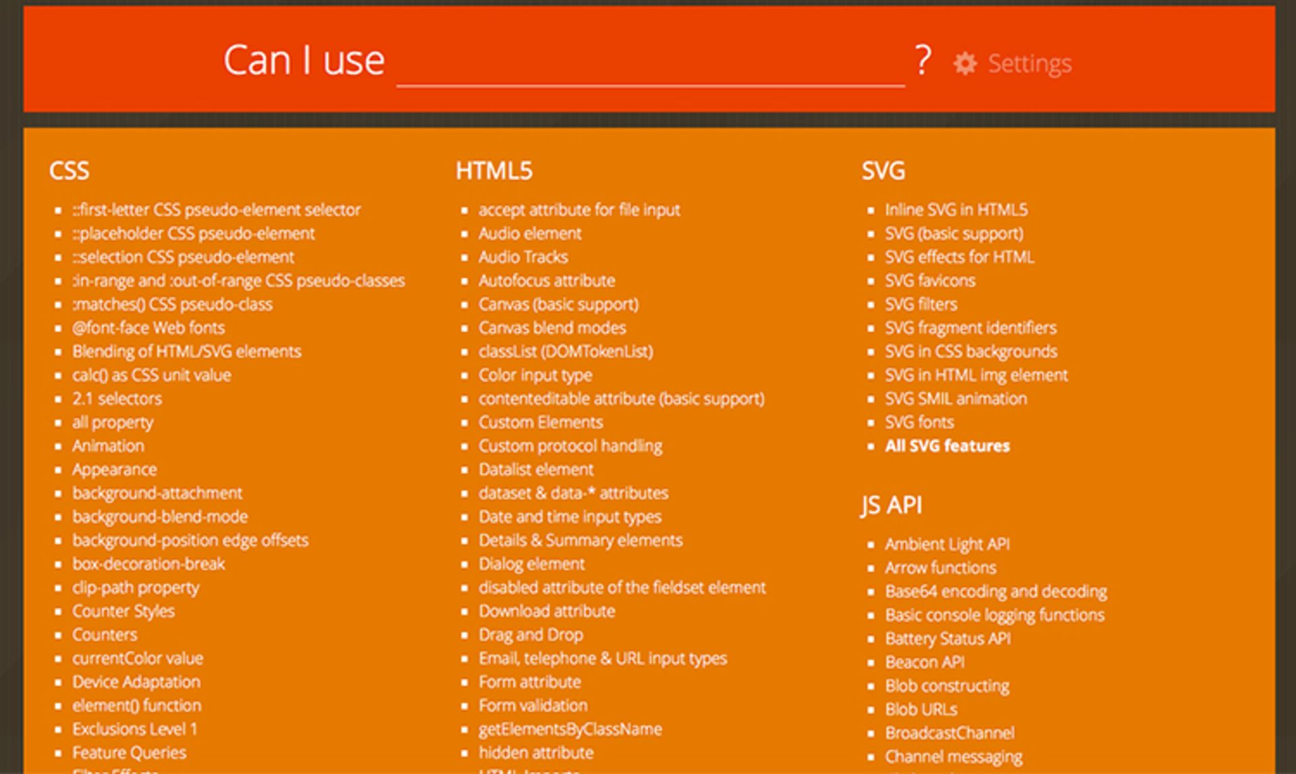
Task: Open Battery Status API link
Action: point(948,639)
